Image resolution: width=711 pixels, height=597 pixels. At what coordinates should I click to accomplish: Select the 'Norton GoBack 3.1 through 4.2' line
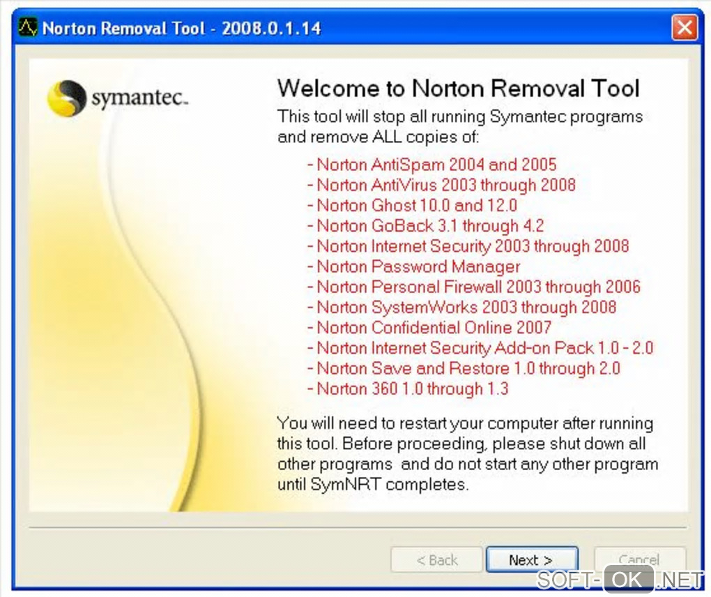click(425, 226)
